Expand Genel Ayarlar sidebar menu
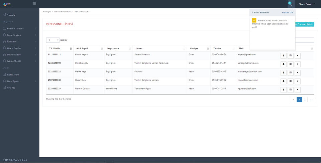 coord(19,81)
